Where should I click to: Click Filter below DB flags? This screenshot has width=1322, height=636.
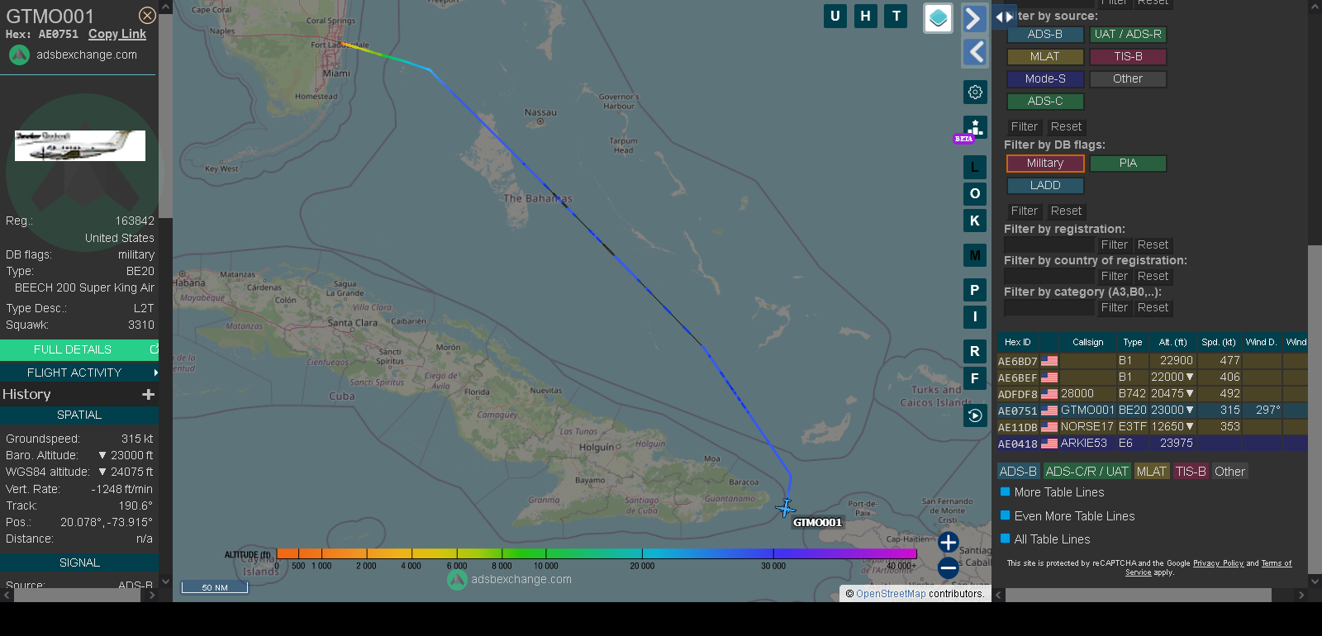[x=1024, y=211]
